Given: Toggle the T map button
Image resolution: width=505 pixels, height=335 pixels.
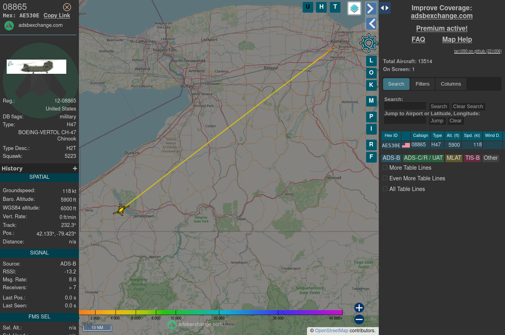Looking at the screenshot, I should tap(335, 7).
